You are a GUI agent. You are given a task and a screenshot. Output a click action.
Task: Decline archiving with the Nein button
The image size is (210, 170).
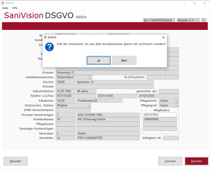124,60
